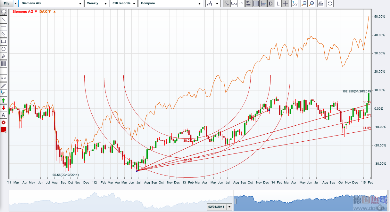This screenshot has height=212, width=390.
Task: Open the 510 records dropdown
Action: coord(123,4)
